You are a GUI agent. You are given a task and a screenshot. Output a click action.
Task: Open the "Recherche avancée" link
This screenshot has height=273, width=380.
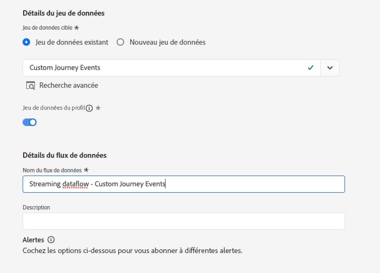pyautogui.click(x=68, y=85)
